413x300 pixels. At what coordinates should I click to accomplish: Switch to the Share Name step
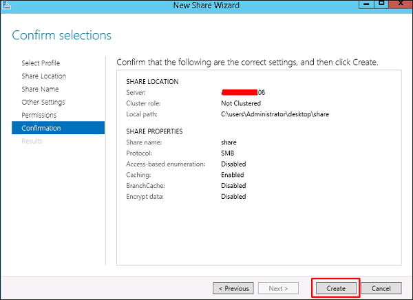(x=40, y=89)
